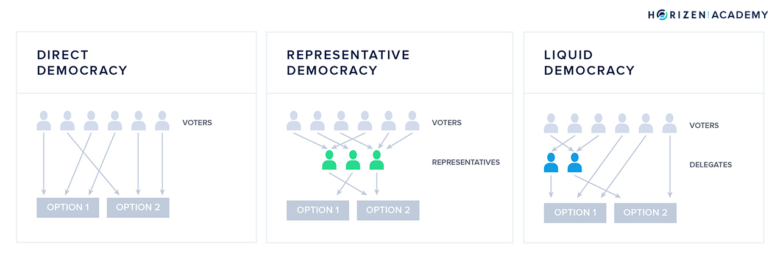Select Option 1 in Liquid Democracy panel
Screen dimensions: 780x258
point(575,212)
